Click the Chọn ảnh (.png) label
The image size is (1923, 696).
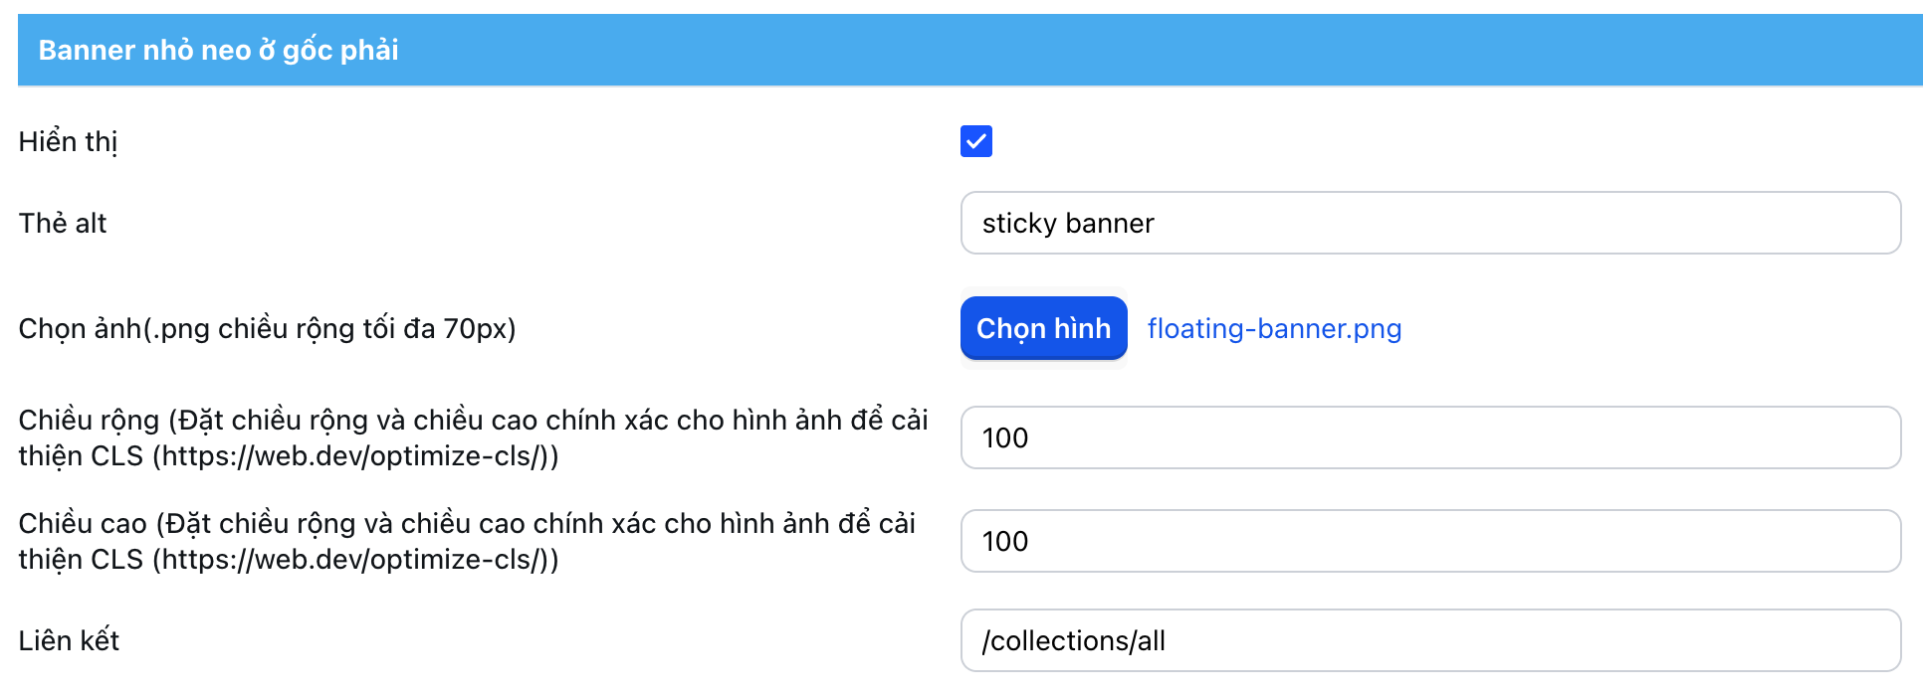pyautogui.click(x=267, y=328)
